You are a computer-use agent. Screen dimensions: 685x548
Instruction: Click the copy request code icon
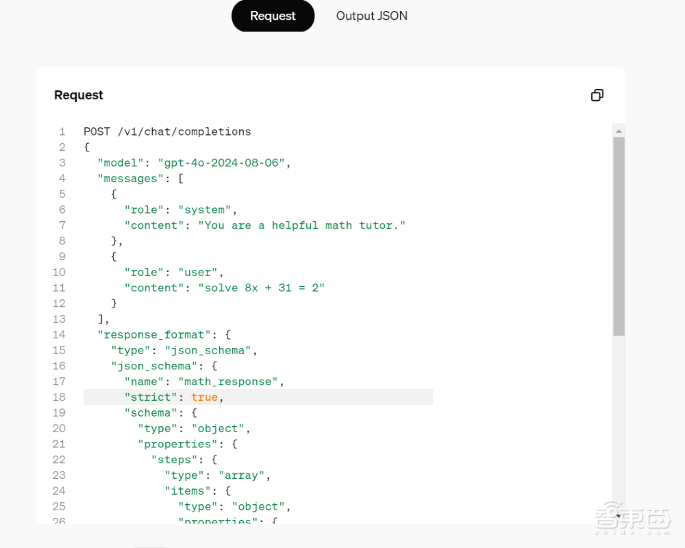[x=597, y=95]
